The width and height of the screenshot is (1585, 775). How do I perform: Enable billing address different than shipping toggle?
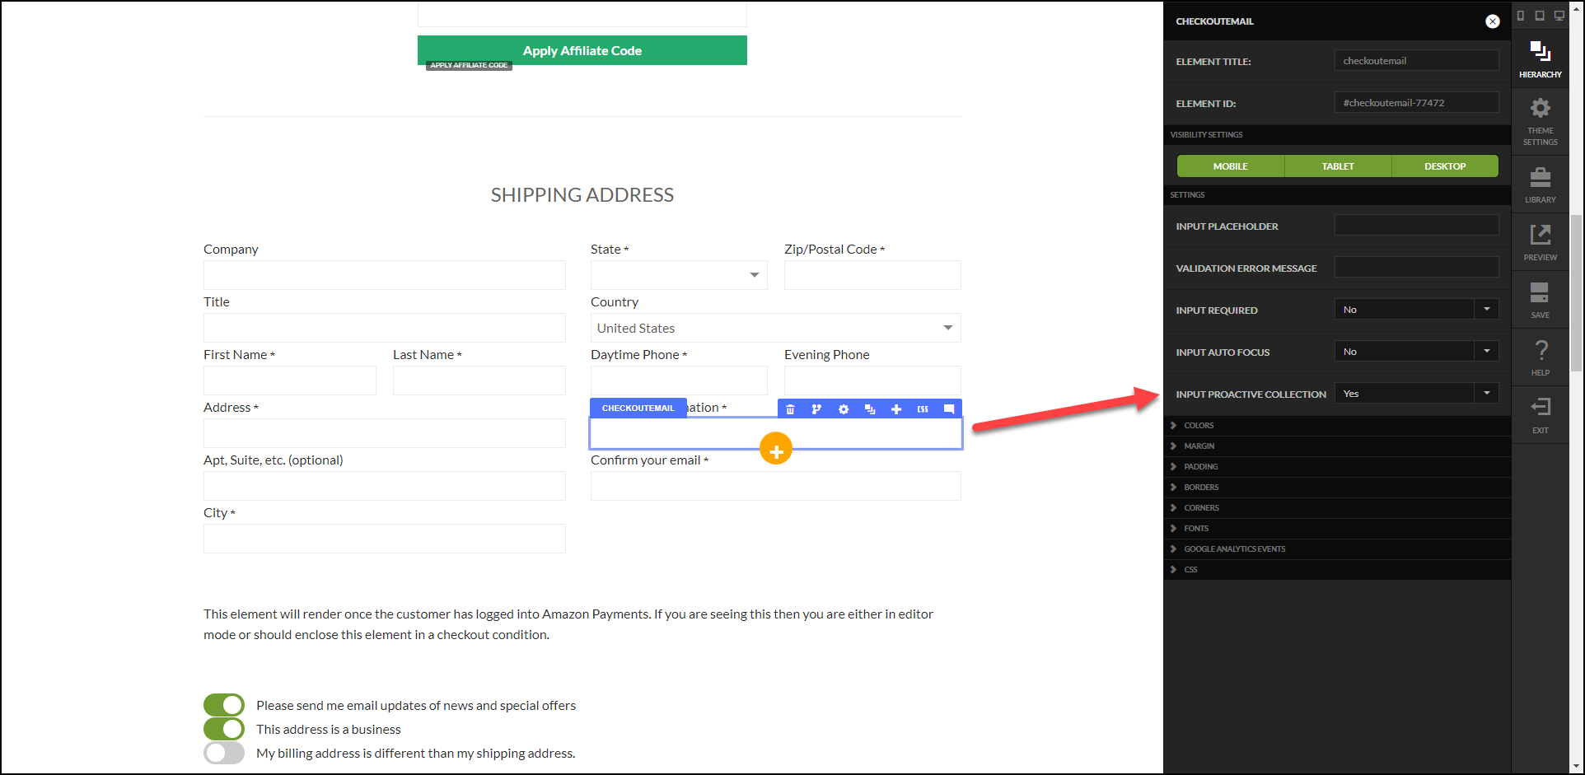[x=224, y=753]
